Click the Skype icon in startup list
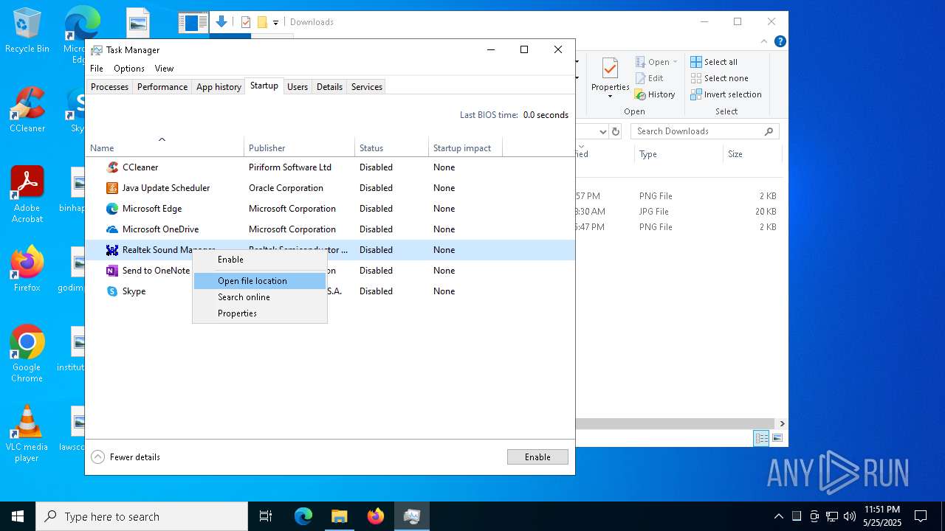This screenshot has height=531, width=945. click(112, 291)
